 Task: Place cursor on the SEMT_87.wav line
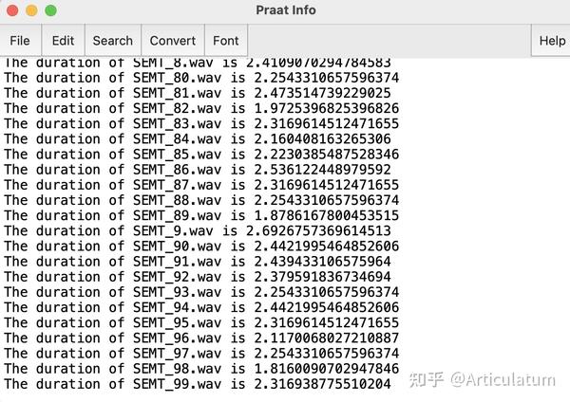coord(201,185)
